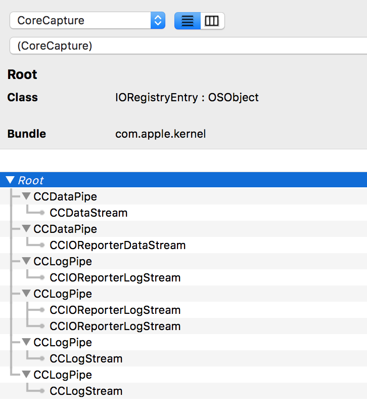367x405 pixels.
Task: Select the CCDataPipe label above CCDataStream
Action: (x=65, y=196)
